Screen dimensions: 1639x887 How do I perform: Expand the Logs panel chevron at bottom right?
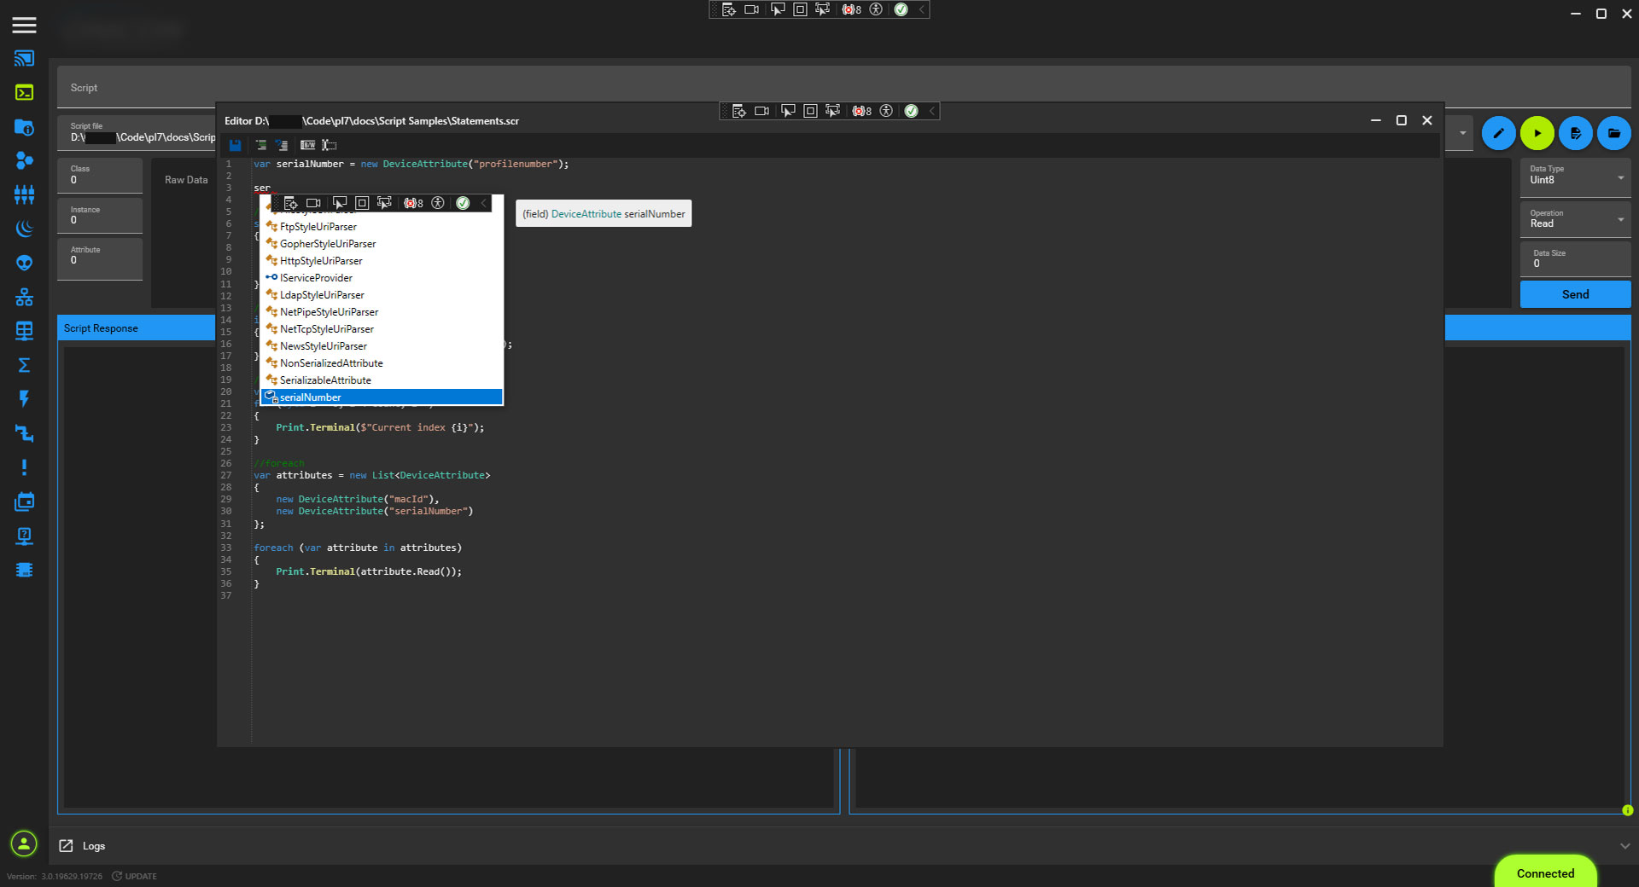[1624, 846]
